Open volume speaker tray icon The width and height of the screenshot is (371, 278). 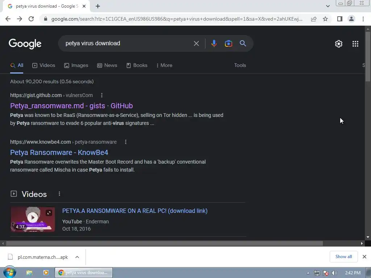point(334,273)
